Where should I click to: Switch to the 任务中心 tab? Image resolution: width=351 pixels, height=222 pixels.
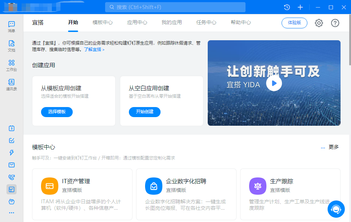coord(206,22)
